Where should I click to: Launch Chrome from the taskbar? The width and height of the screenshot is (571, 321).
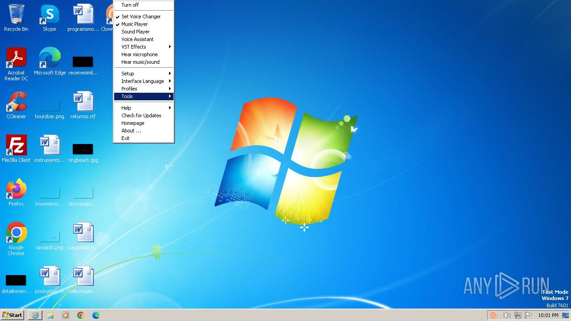pyautogui.click(x=81, y=315)
